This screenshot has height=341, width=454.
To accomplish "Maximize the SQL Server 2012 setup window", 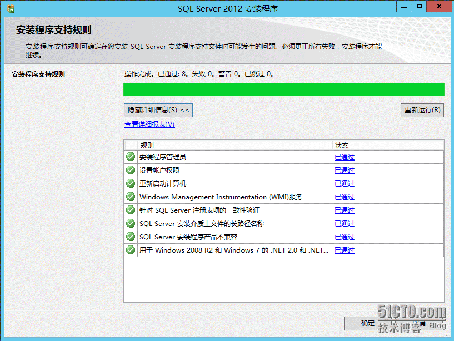I will pos(419,6).
